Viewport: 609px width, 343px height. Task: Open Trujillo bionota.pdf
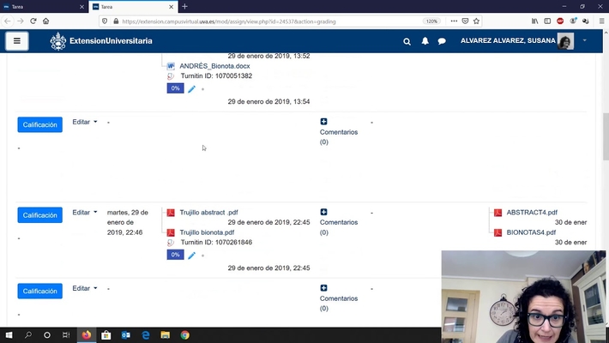click(207, 232)
